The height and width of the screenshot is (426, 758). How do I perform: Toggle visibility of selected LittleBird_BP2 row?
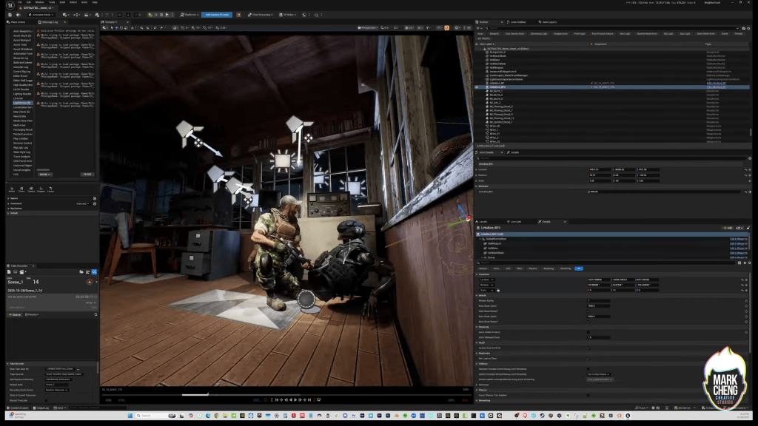[477, 87]
